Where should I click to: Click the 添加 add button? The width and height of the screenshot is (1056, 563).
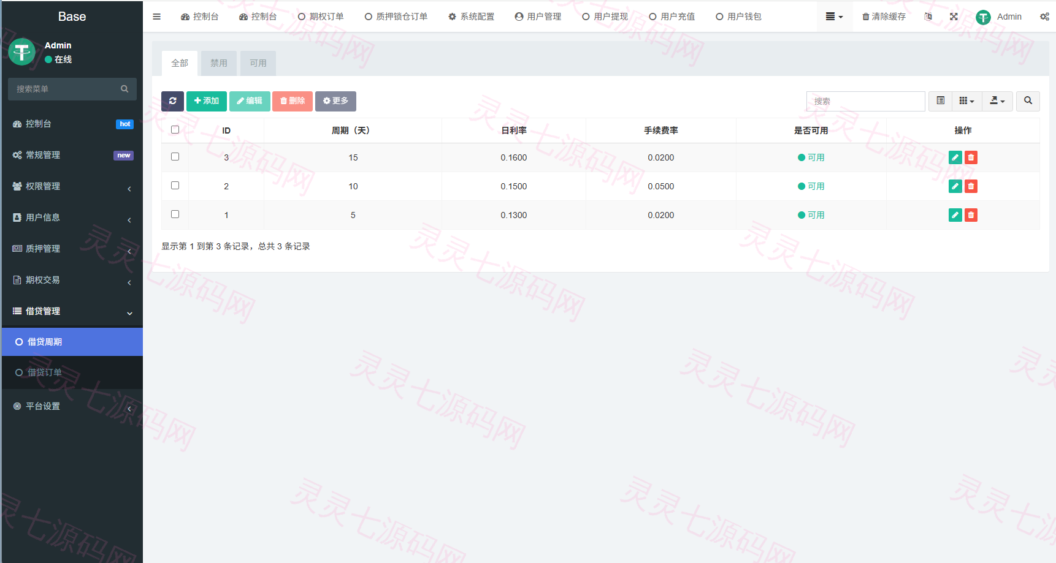[x=207, y=101]
